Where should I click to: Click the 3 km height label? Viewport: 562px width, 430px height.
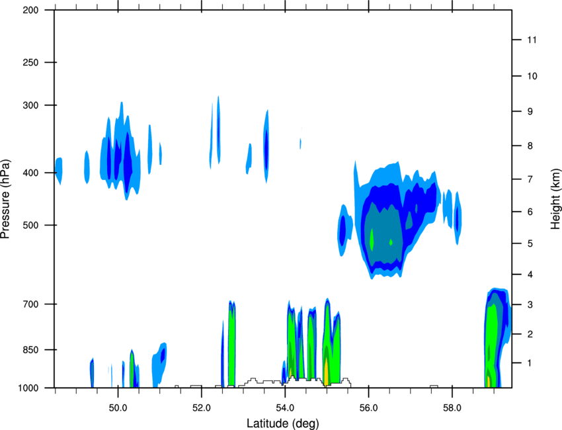pos(530,304)
